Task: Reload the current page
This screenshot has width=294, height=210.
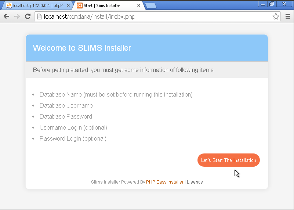Action: pyautogui.click(x=28, y=17)
